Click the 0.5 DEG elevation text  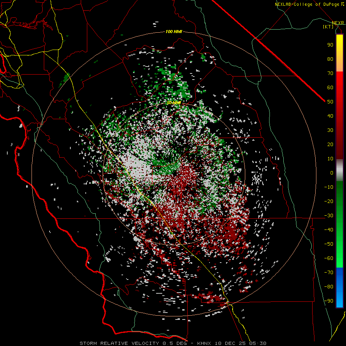[175, 343]
